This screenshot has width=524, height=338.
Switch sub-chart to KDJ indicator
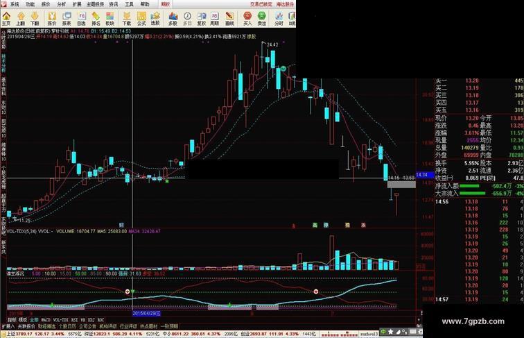(x=91, y=320)
